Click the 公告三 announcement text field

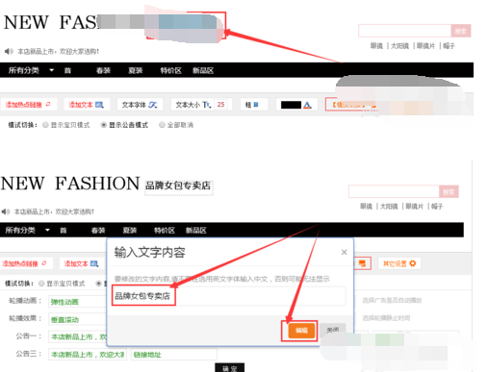[88, 355]
